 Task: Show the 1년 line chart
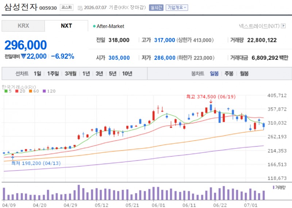(x=86, y=74)
